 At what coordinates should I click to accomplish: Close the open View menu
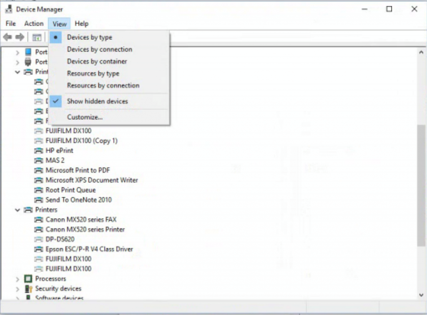[59, 24]
